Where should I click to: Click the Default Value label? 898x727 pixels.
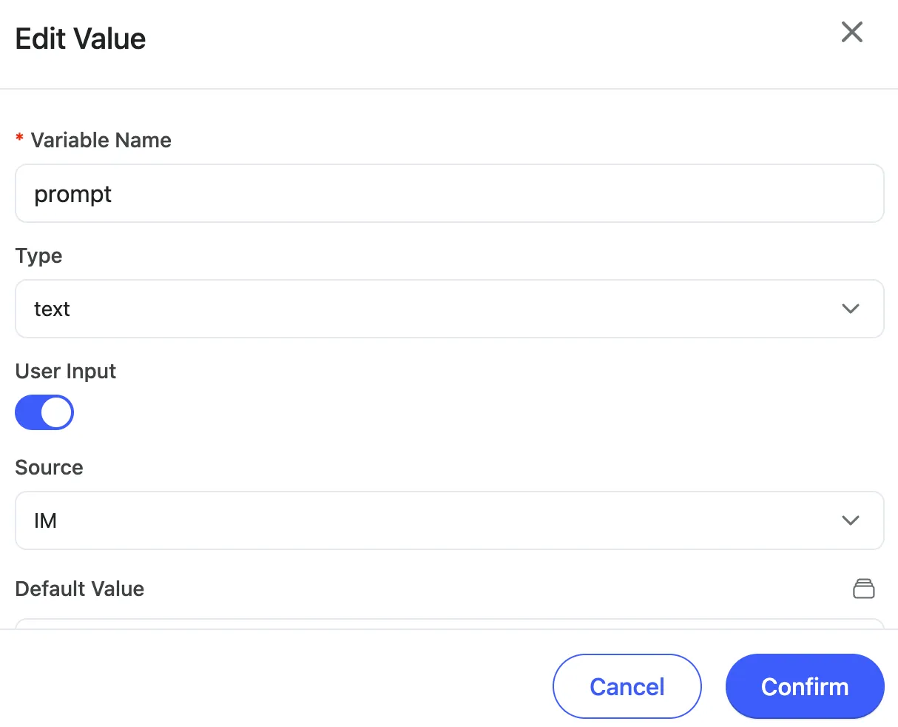(80, 589)
